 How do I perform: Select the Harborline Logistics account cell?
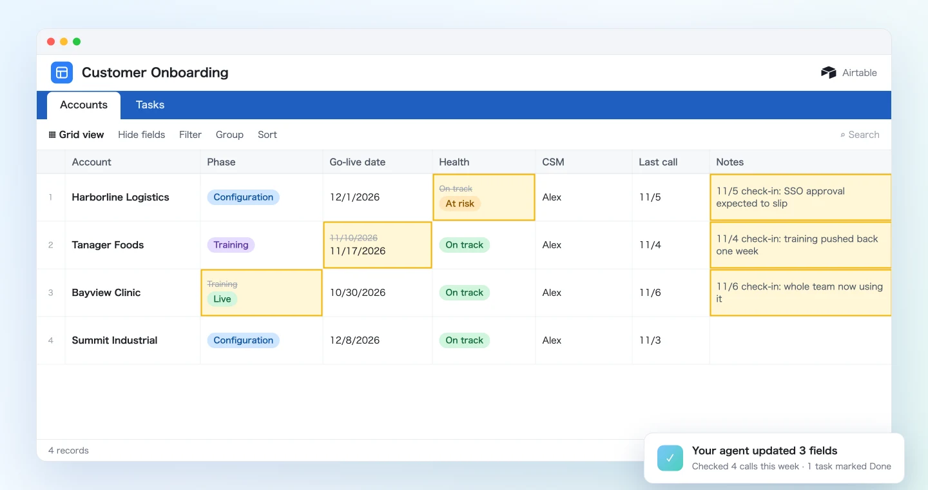(x=133, y=197)
